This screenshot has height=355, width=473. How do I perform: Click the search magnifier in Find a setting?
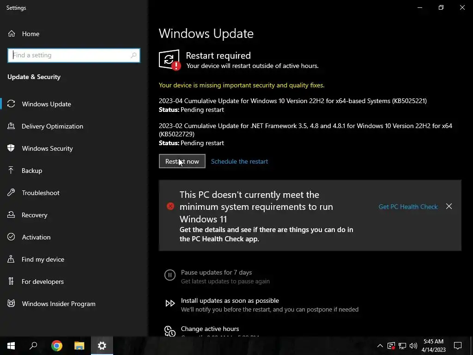pyautogui.click(x=133, y=55)
